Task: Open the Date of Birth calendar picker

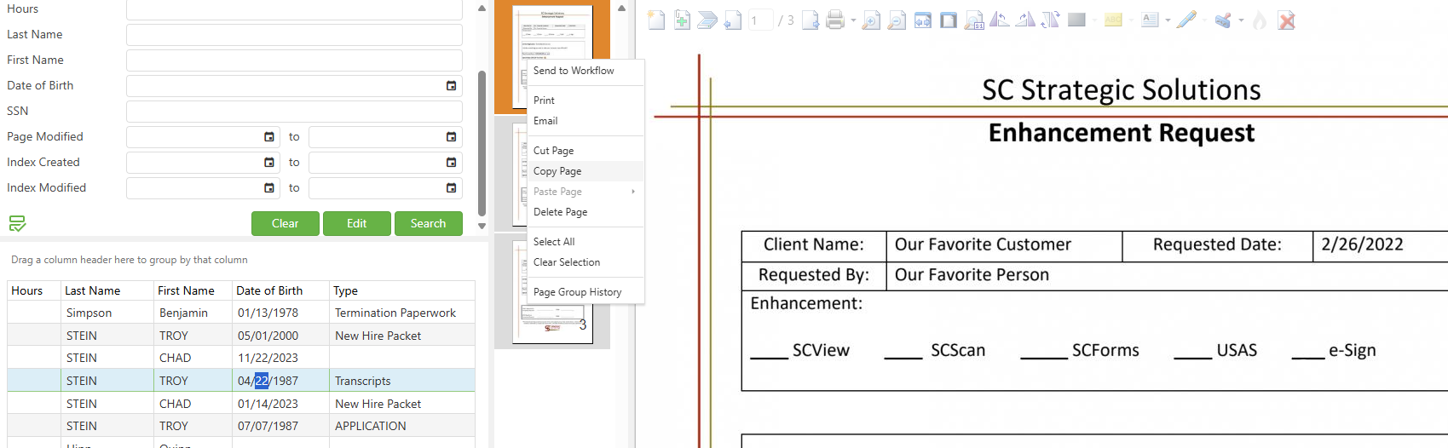Action: point(451,86)
